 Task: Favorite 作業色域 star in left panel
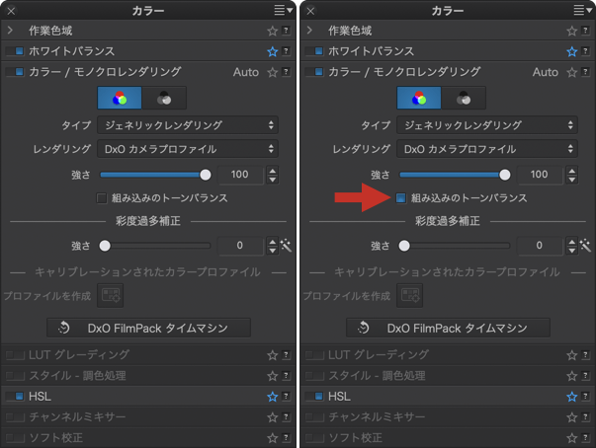pyautogui.click(x=272, y=31)
